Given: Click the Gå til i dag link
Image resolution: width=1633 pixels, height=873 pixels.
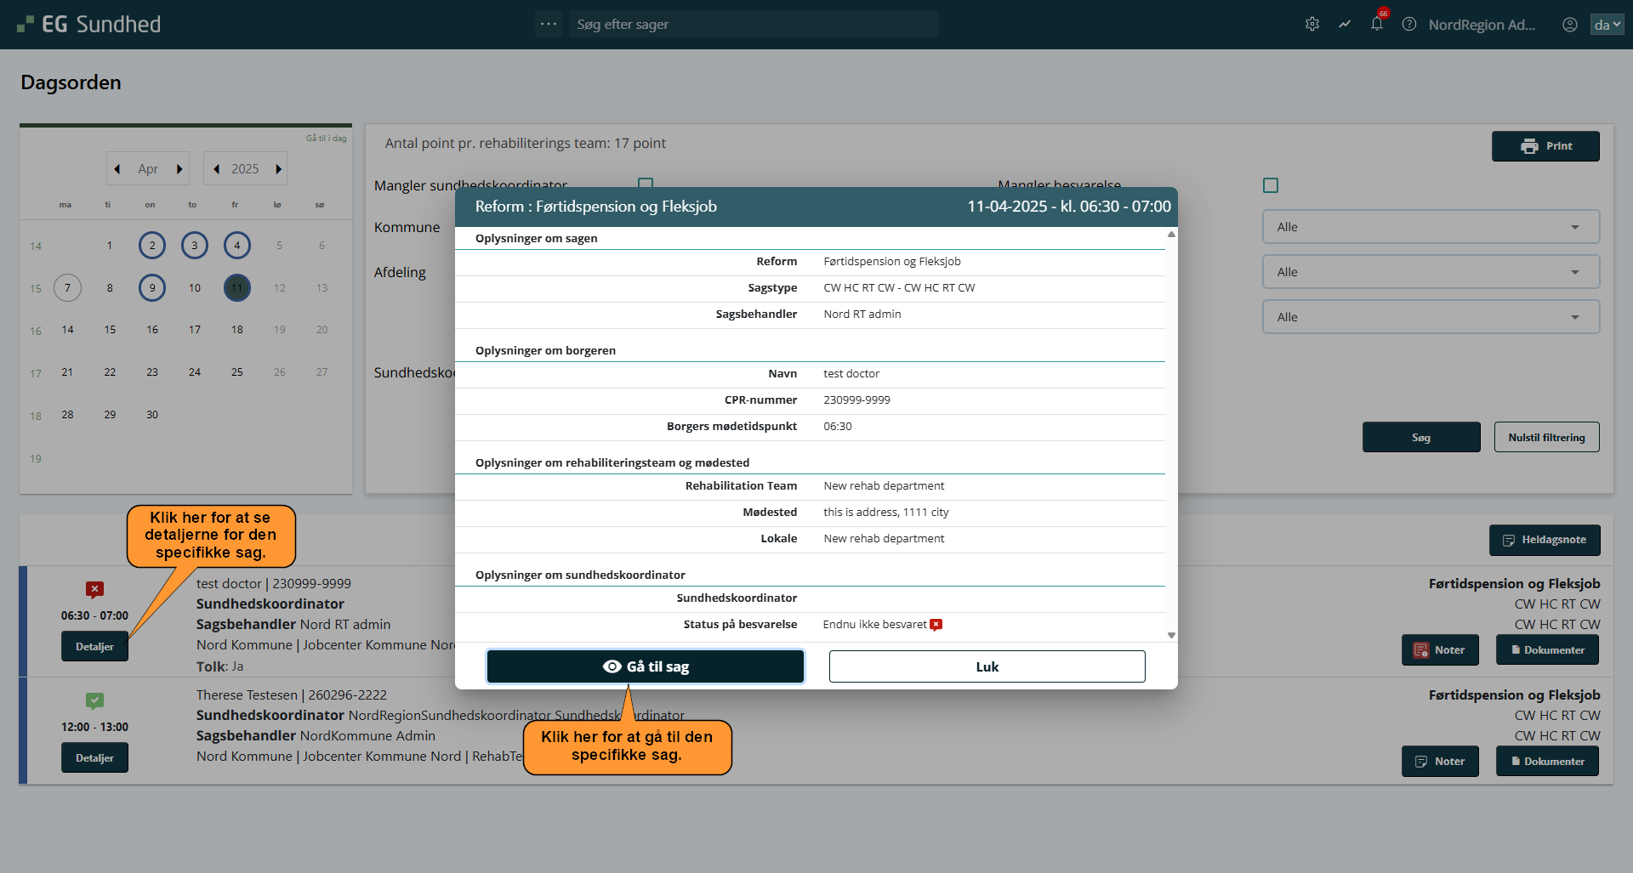Looking at the screenshot, I should (x=326, y=139).
